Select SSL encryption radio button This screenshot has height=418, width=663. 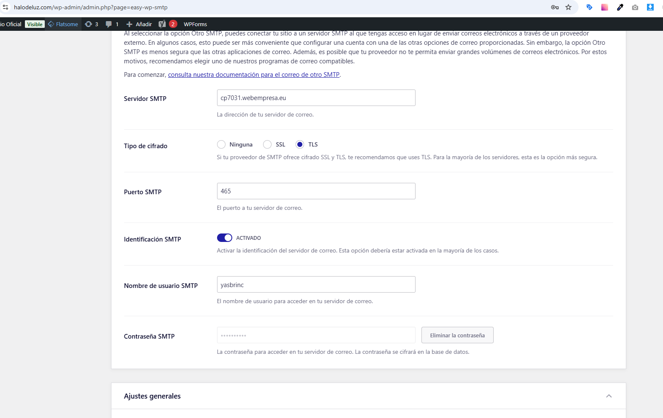click(x=267, y=144)
